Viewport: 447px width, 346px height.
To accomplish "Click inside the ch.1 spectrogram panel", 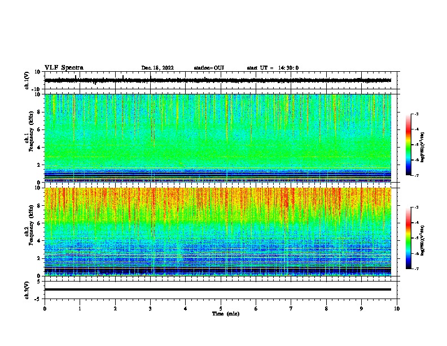I will click(x=218, y=138).
